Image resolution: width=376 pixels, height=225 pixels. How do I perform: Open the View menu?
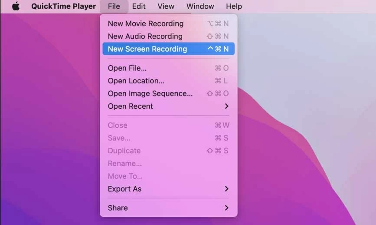coord(166,6)
